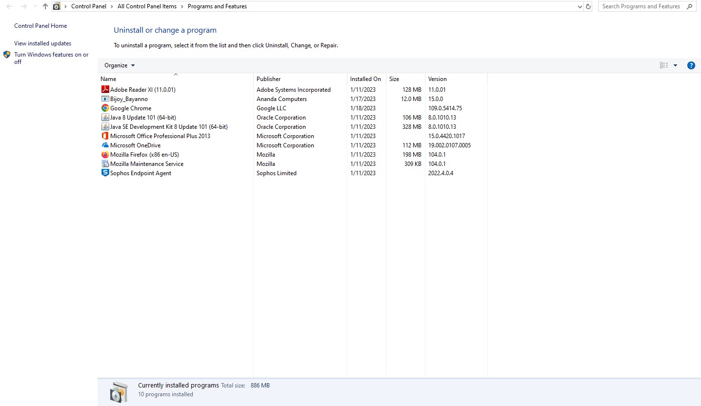The image size is (701, 406).
Task: Click the Microsoft OneDrive cloud icon
Action: 105,145
